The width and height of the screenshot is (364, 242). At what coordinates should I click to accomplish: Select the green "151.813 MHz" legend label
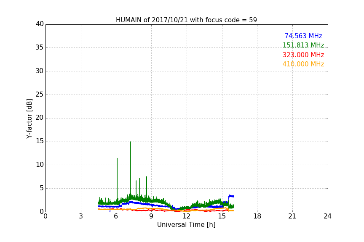(303, 45)
